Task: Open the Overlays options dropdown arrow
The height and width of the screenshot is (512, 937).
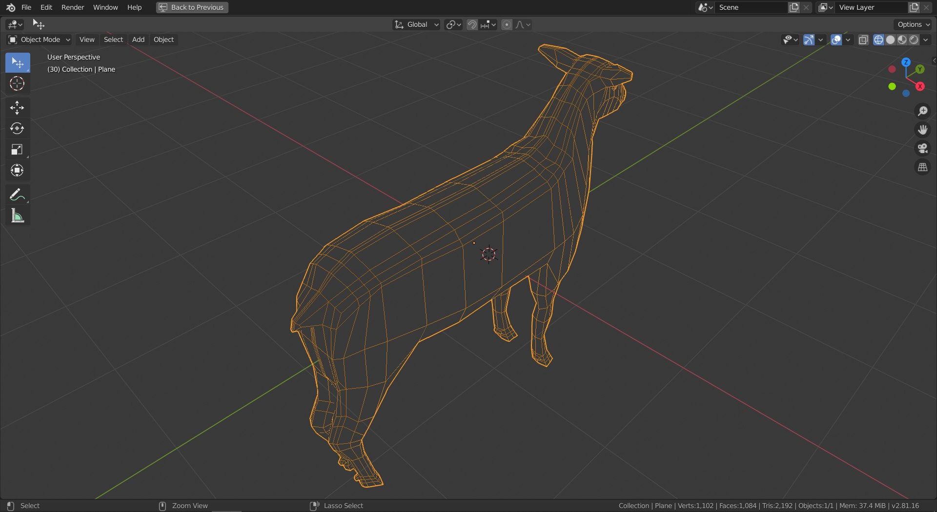Action: click(x=848, y=40)
